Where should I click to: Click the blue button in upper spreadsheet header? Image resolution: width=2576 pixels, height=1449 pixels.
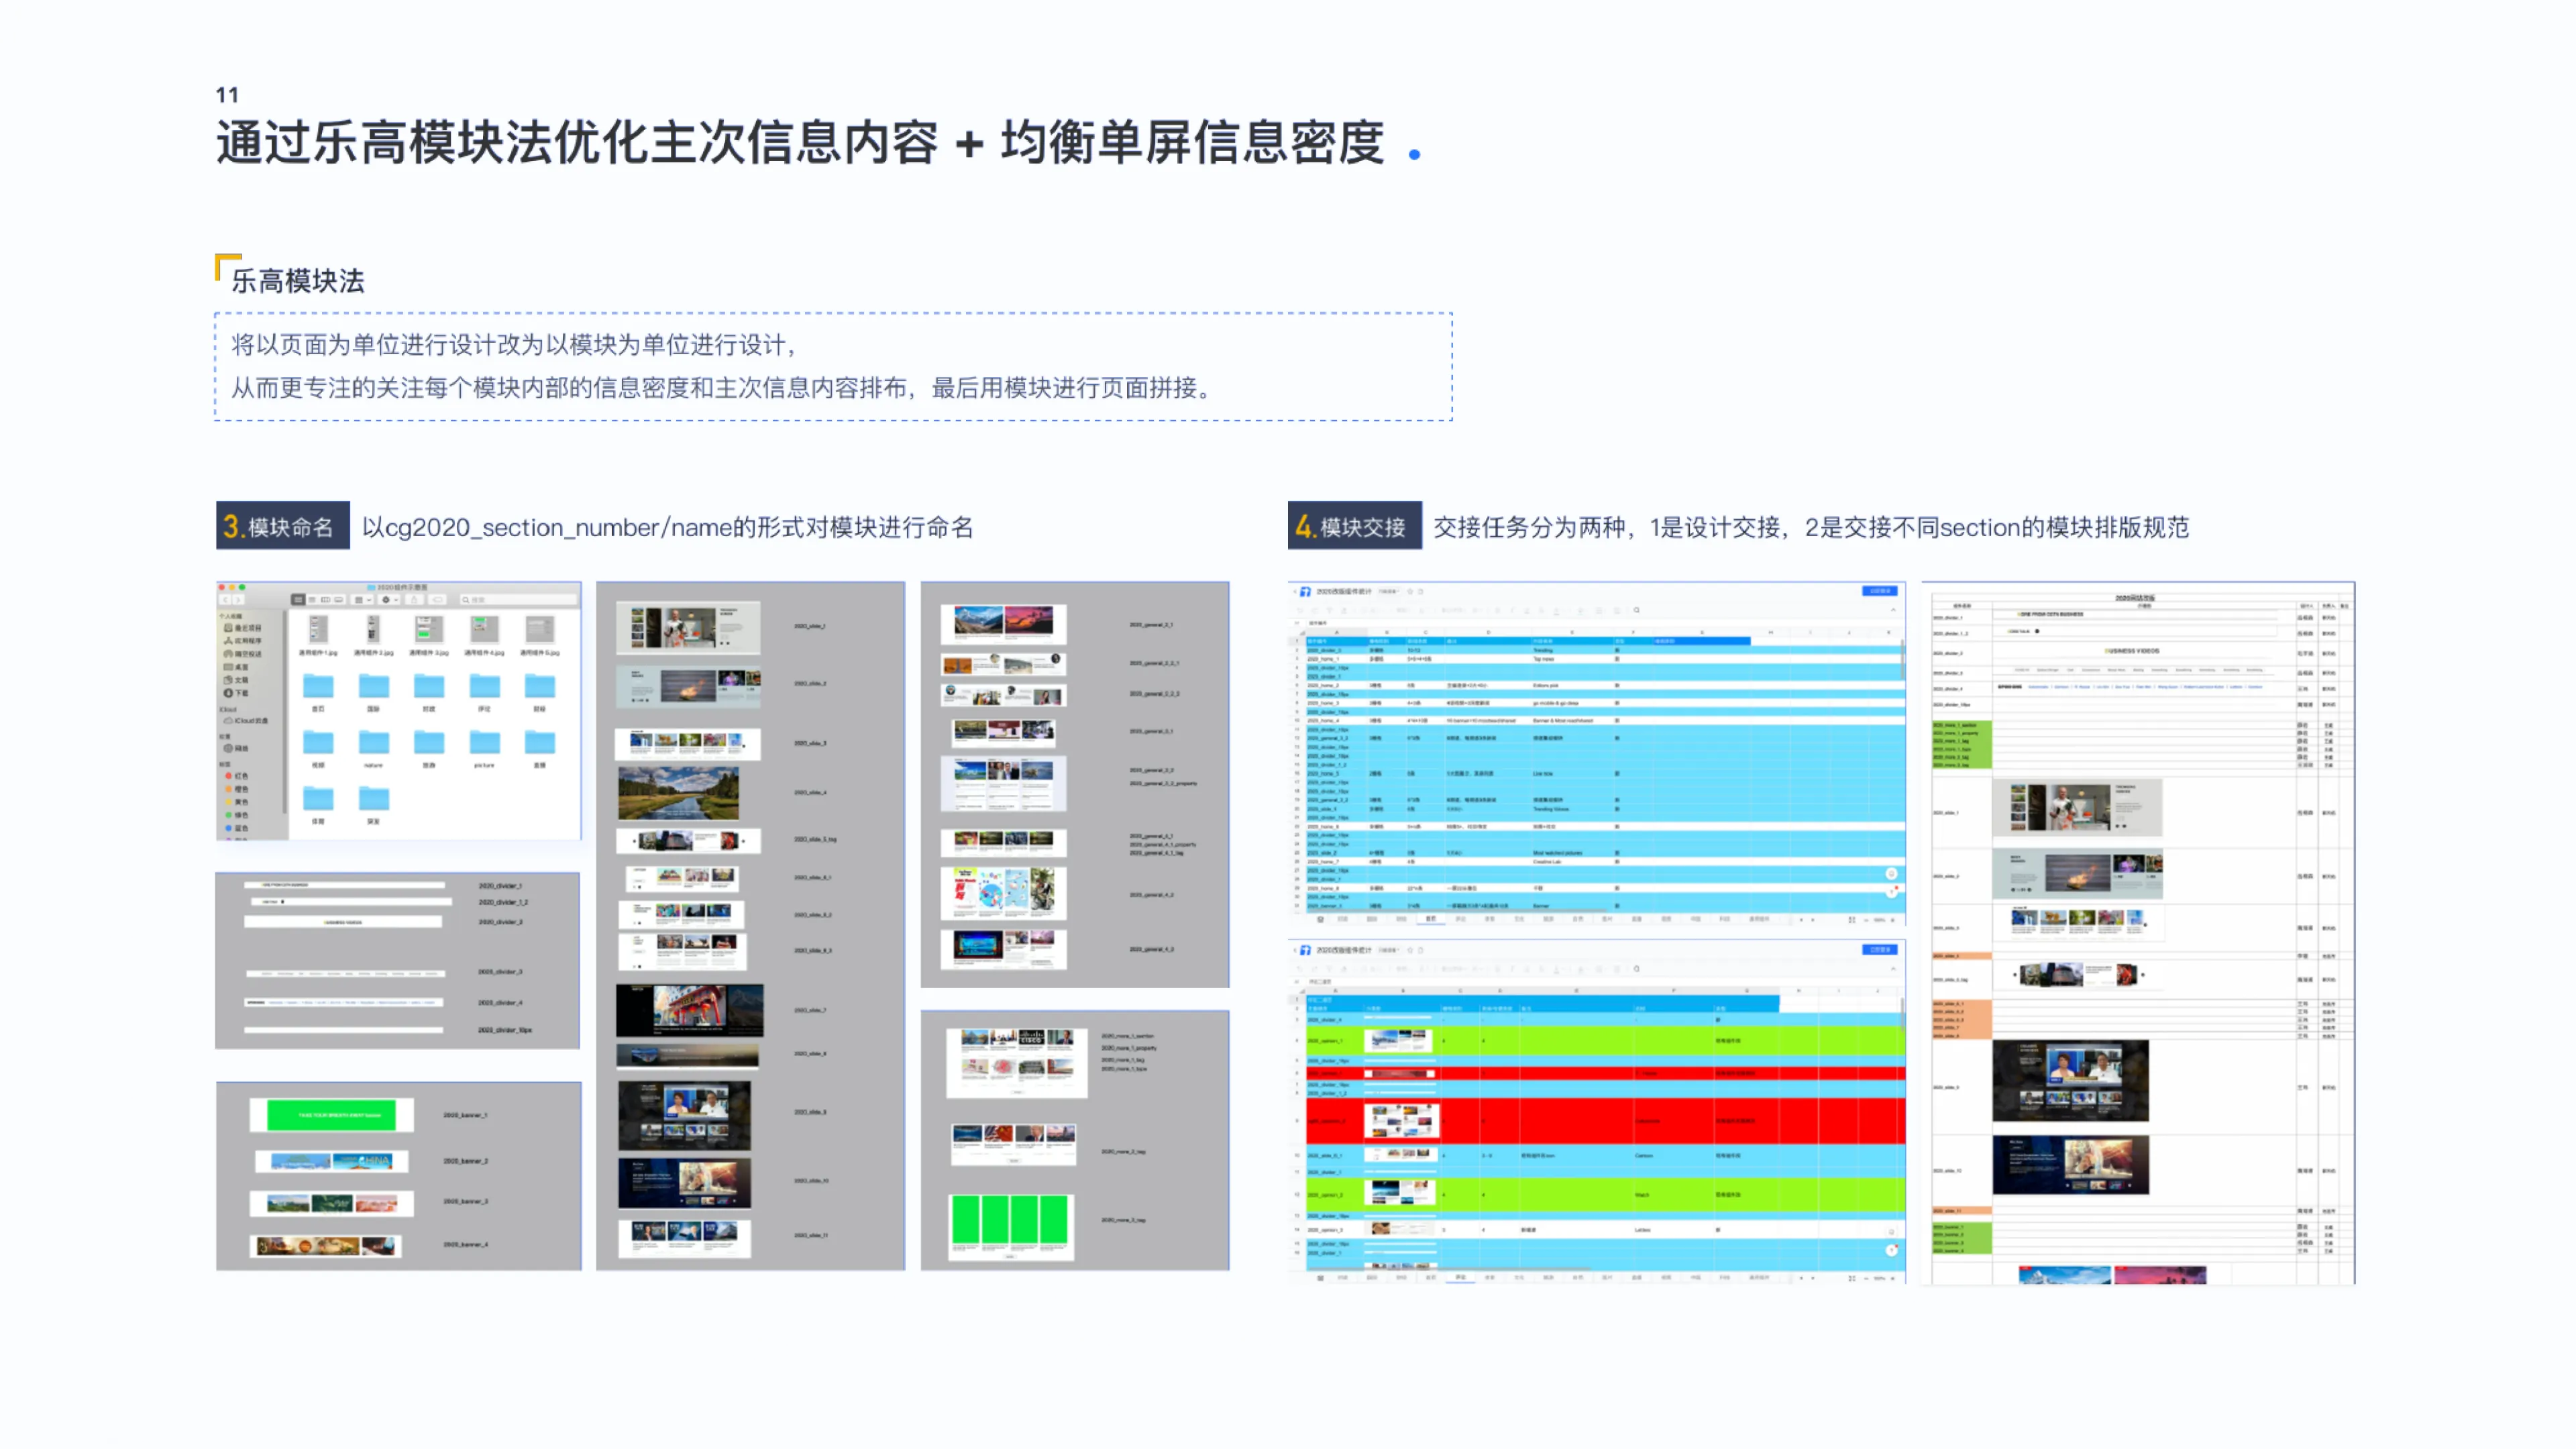[x=1880, y=591]
